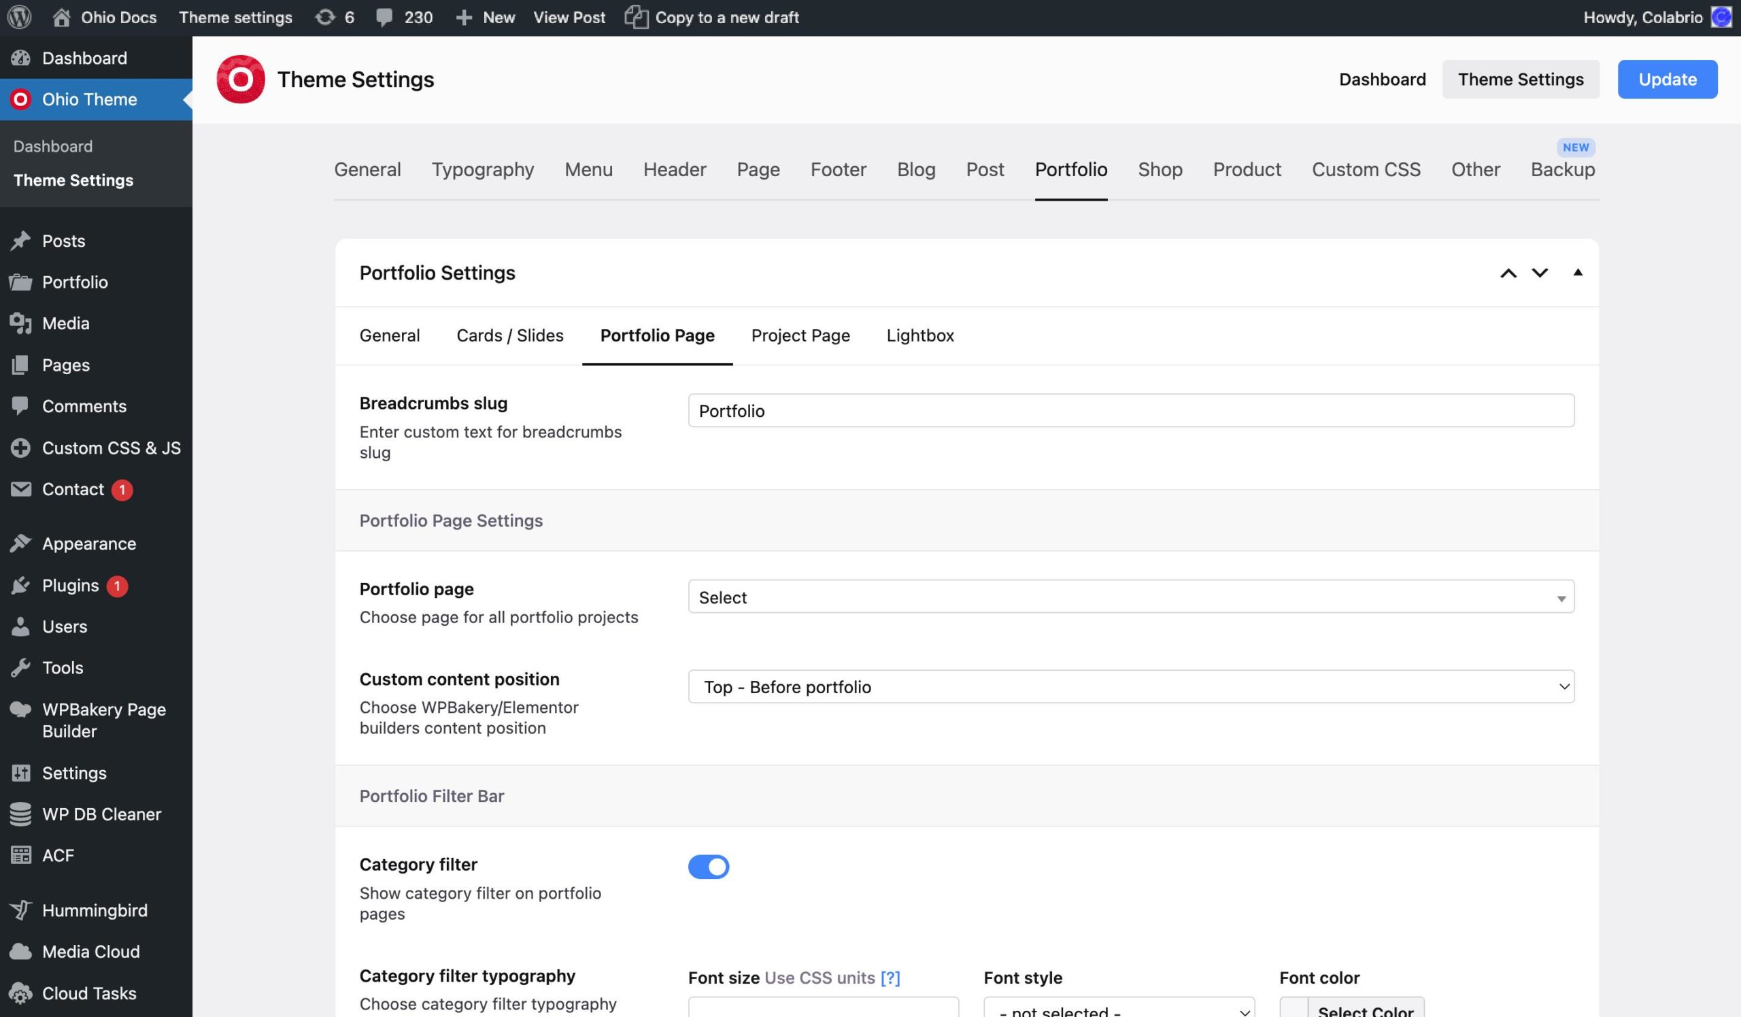Toggle the Category filter switch off
This screenshot has height=1017, width=1741.
click(708, 867)
